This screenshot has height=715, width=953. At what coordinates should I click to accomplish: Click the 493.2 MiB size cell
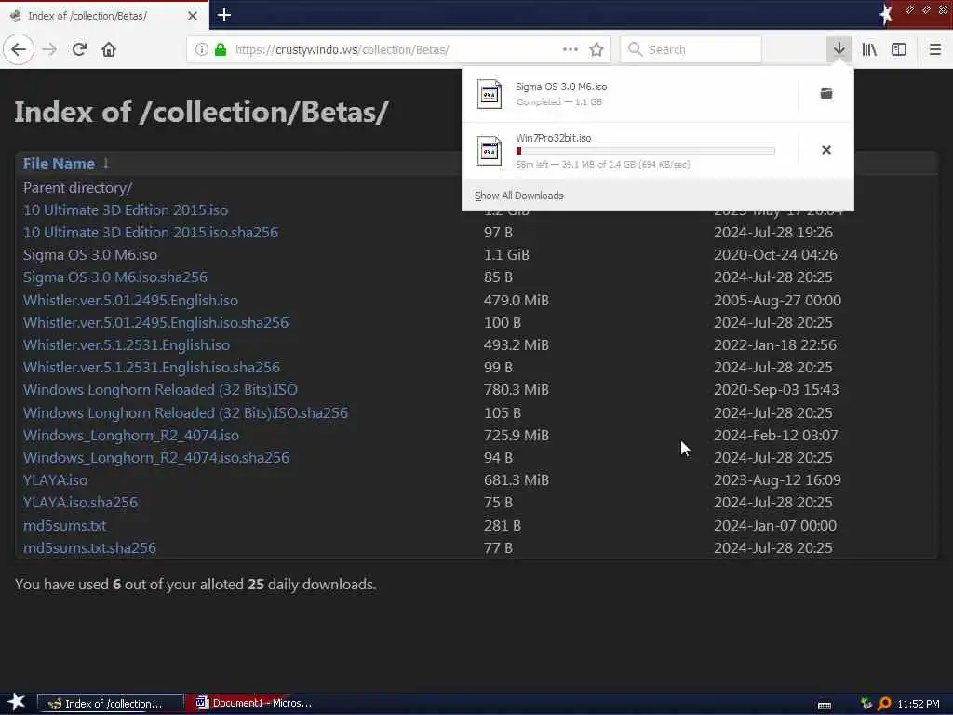(516, 345)
